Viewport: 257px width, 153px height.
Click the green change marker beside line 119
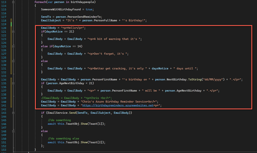click(11, 24)
